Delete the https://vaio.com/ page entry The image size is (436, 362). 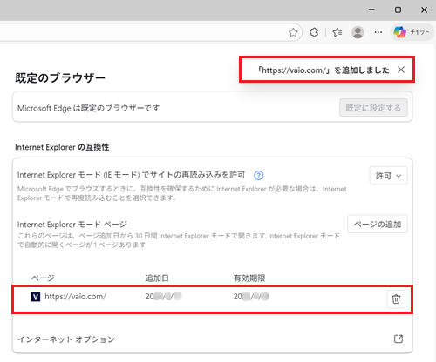[x=396, y=298]
